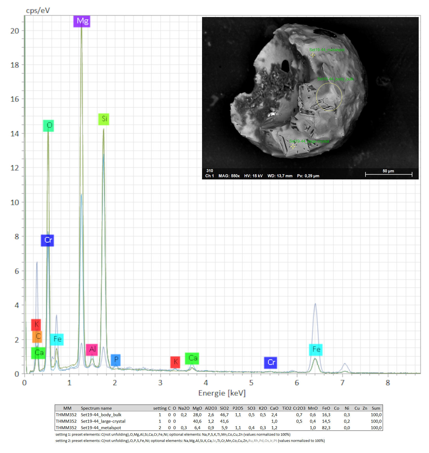Click the Energie [keV] axis title
The width and height of the screenshot is (429, 453).
pyautogui.click(x=222, y=393)
